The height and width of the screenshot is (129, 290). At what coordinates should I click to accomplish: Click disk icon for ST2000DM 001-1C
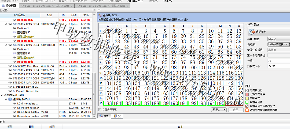[x=10, y=66]
